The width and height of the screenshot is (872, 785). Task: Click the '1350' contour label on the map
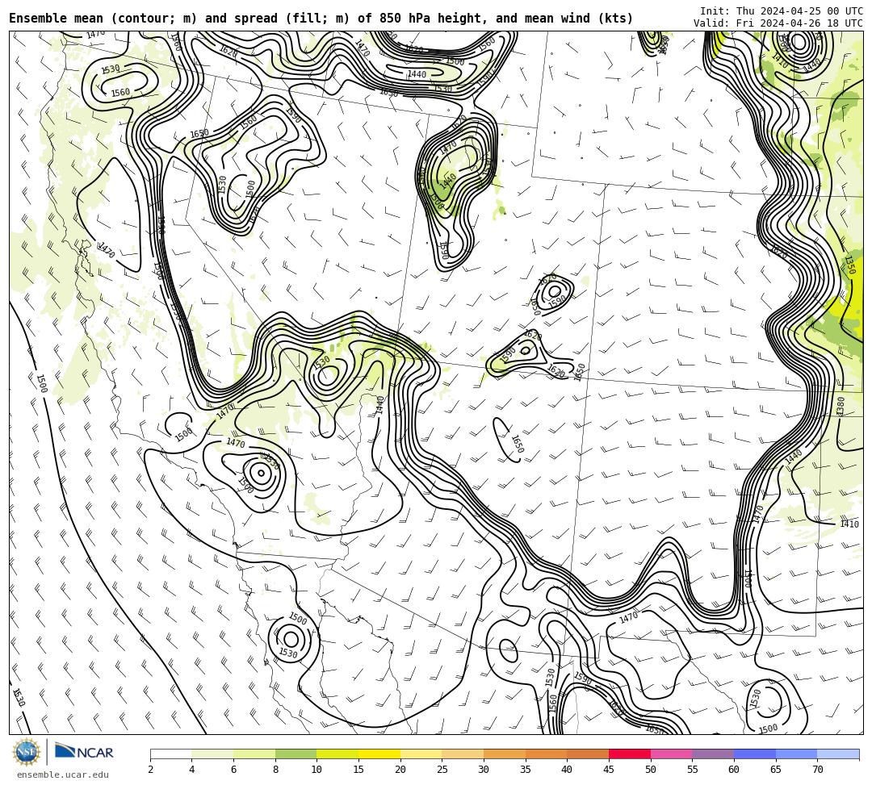coord(849,265)
